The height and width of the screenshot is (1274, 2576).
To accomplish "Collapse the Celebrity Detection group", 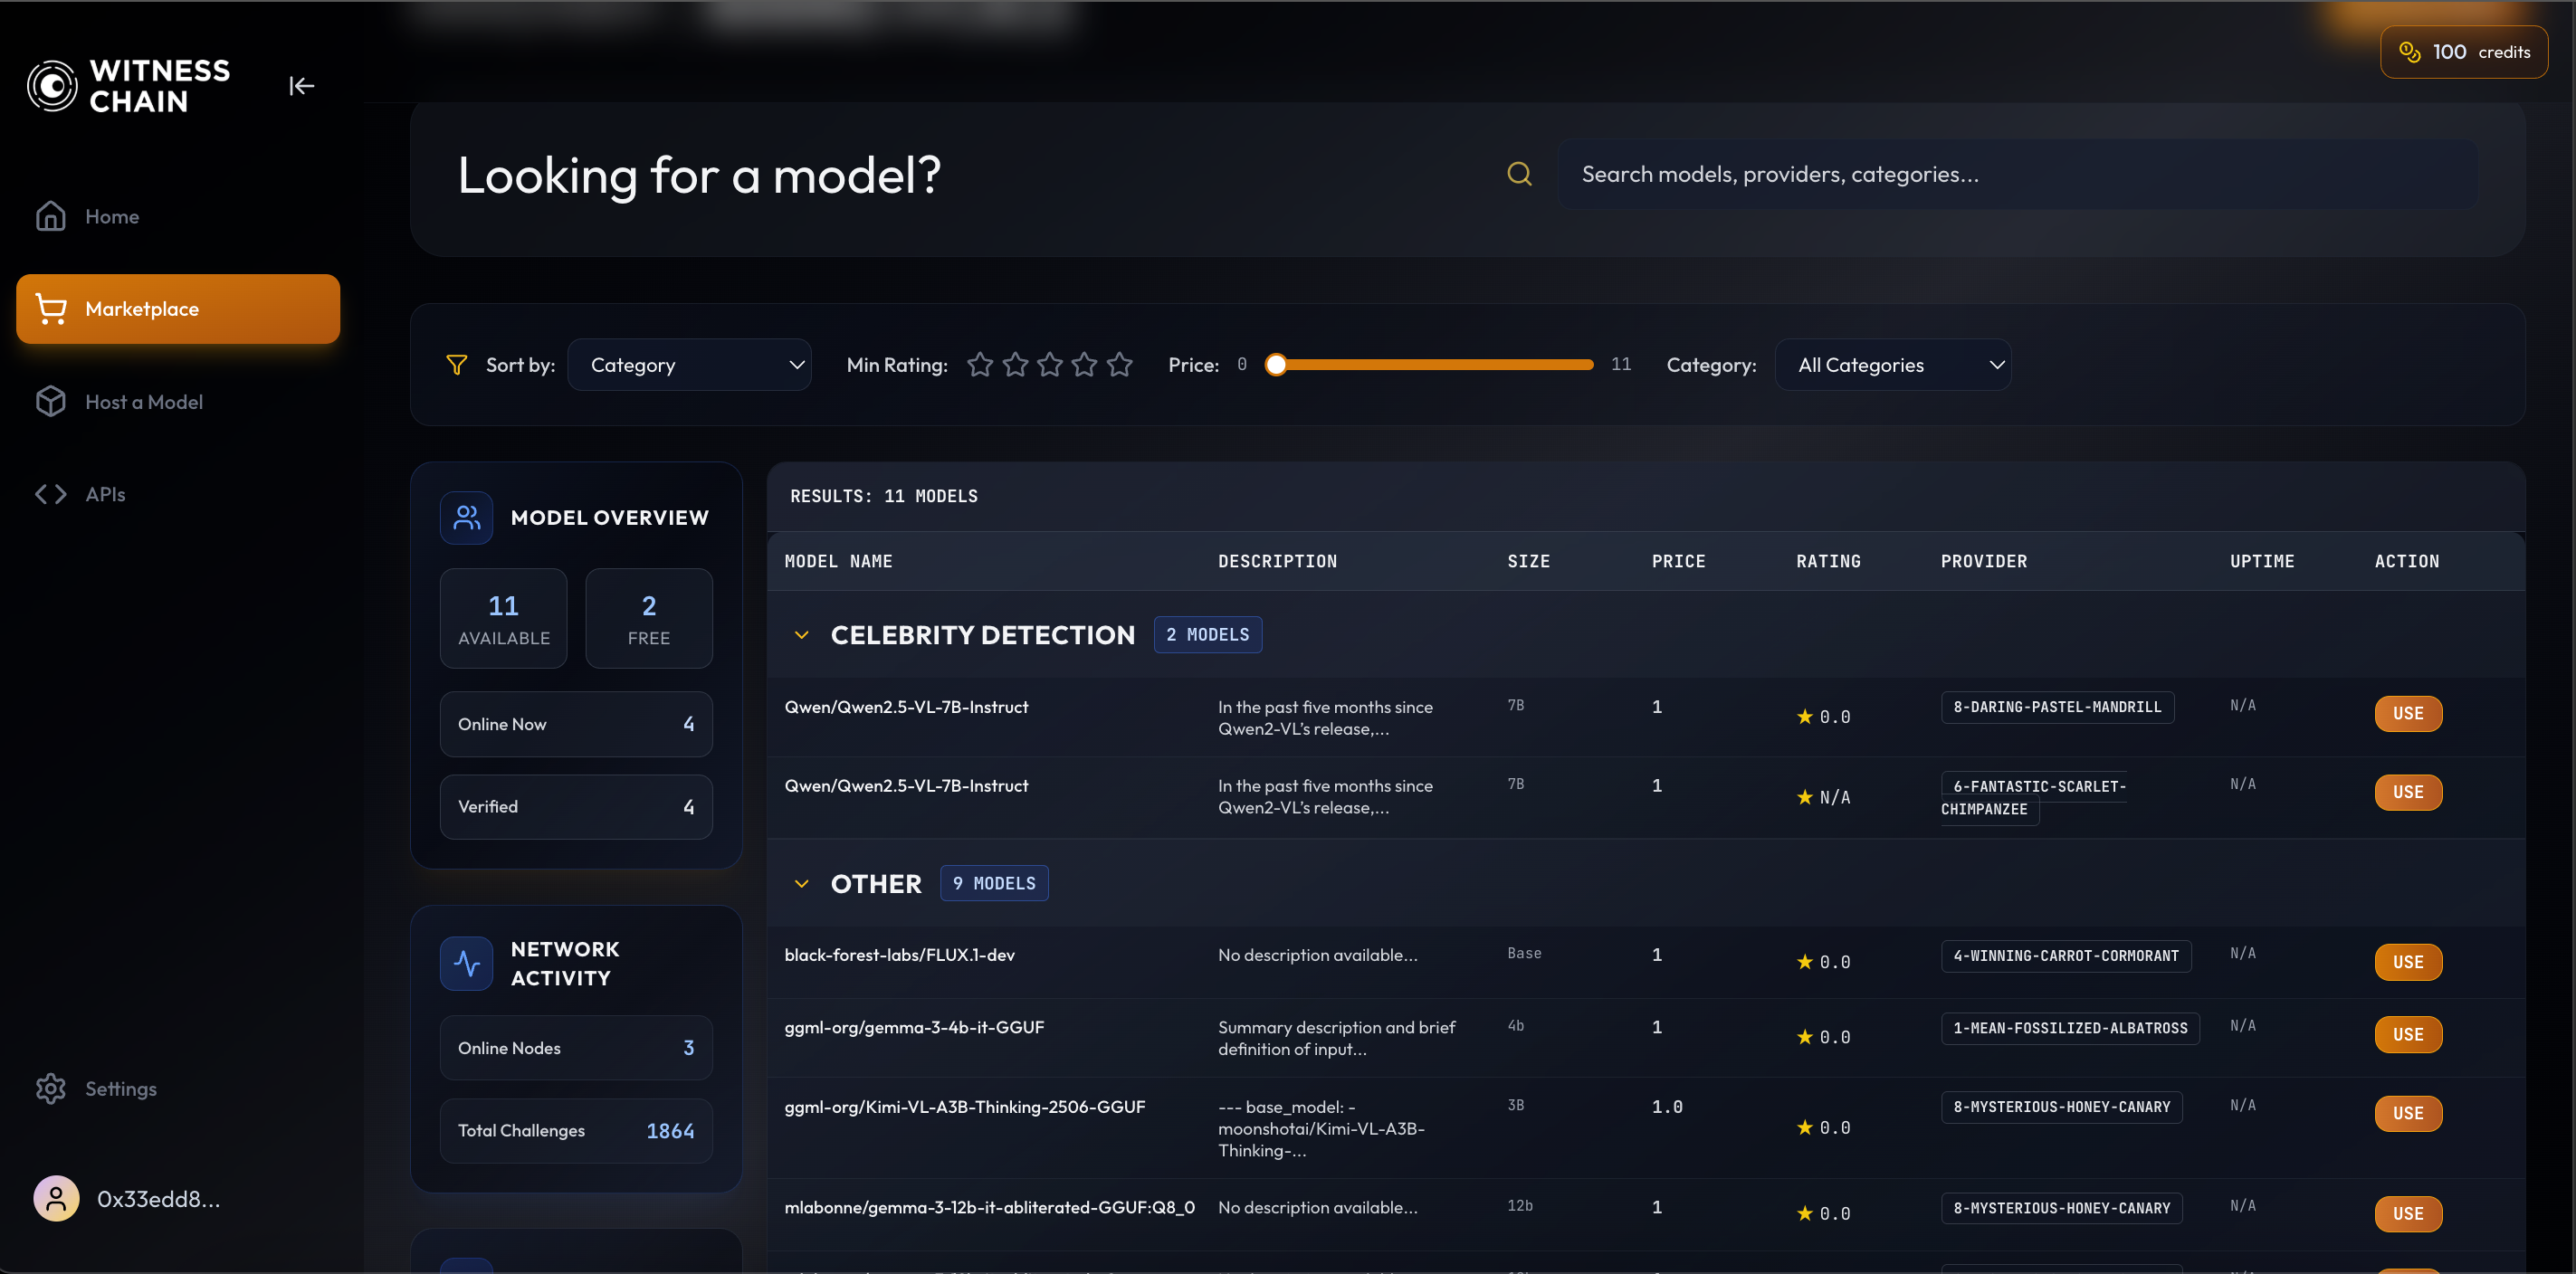I will point(801,635).
